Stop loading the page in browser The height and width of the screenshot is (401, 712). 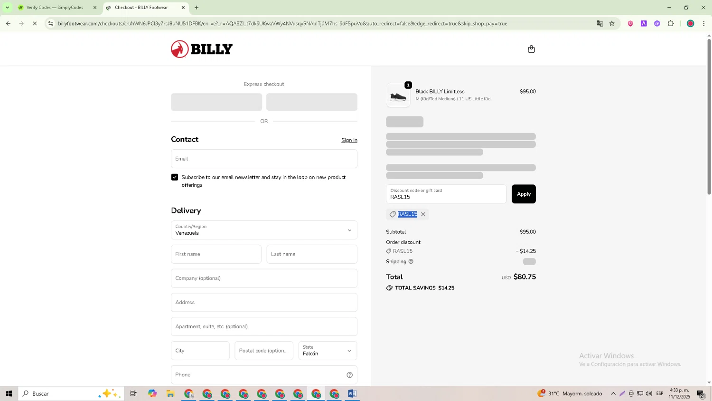(x=35, y=23)
